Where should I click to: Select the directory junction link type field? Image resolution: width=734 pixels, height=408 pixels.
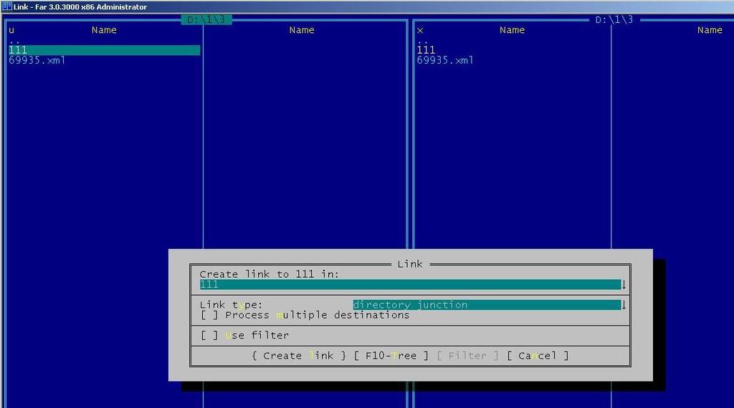coord(487,305)
